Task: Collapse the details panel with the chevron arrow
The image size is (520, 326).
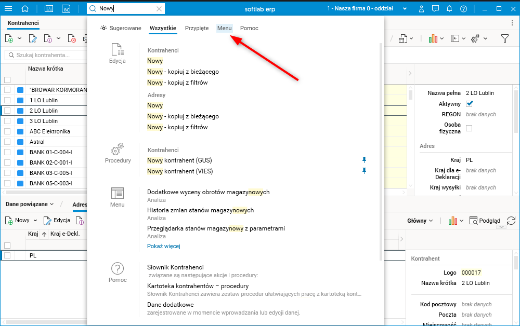Action: 410,74
